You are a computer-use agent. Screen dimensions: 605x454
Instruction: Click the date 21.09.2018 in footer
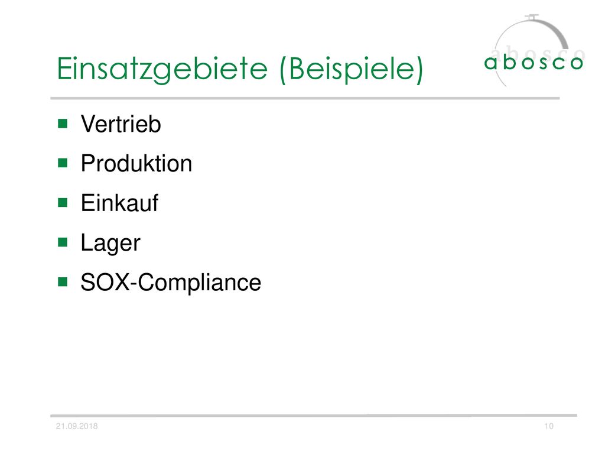(77, 426)
